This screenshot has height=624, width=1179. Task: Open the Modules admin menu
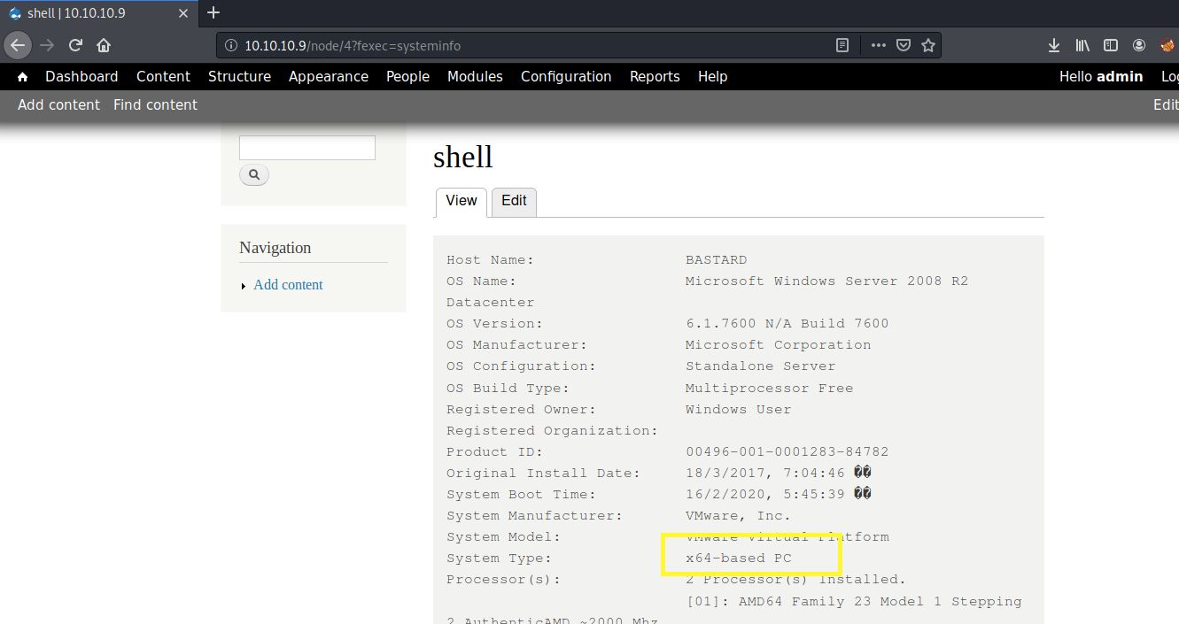pyautogui.click(x=475, y=77)
